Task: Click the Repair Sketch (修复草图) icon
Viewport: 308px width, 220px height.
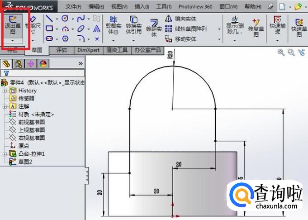Action: 256,27
